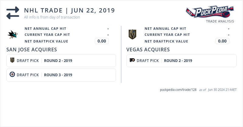Click Vegas's Current Year Cap Hit label

(167, 35)
